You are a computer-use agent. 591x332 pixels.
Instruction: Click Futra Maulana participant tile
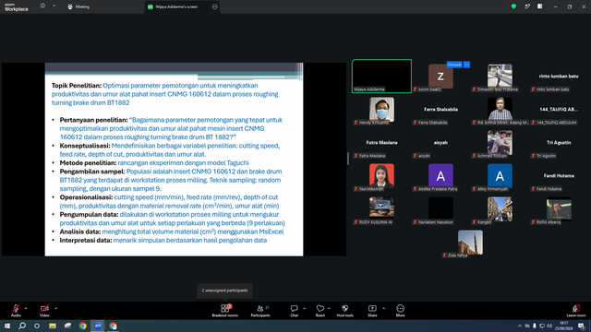click(381, 143)
